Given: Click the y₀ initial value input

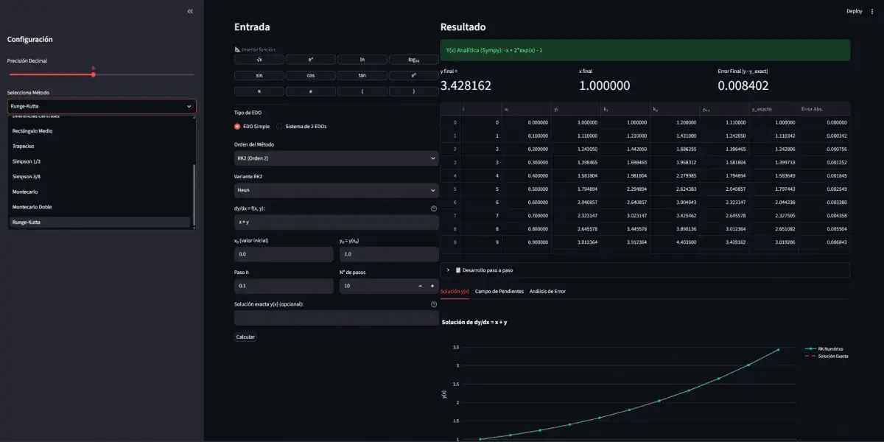Looking at the screenshot, I should coord(389,254).
